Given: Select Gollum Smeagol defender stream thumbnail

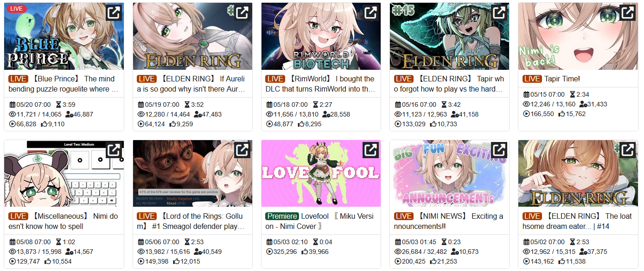Looking at the screenshot, I should pyautogui.click(x=192, y=173).
